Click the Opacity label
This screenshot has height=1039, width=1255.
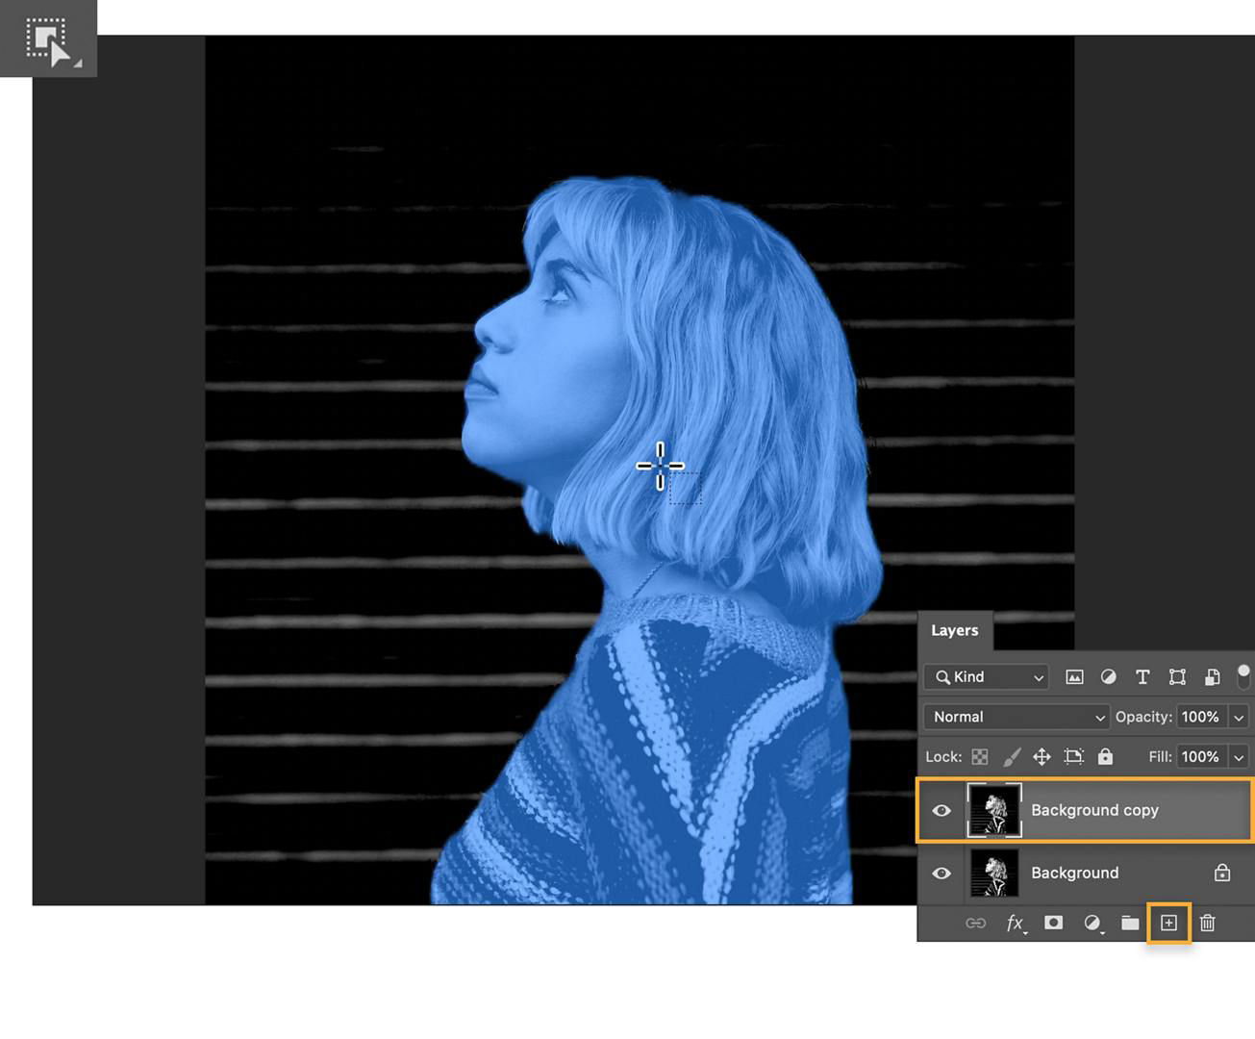(x=1143, y=717)
